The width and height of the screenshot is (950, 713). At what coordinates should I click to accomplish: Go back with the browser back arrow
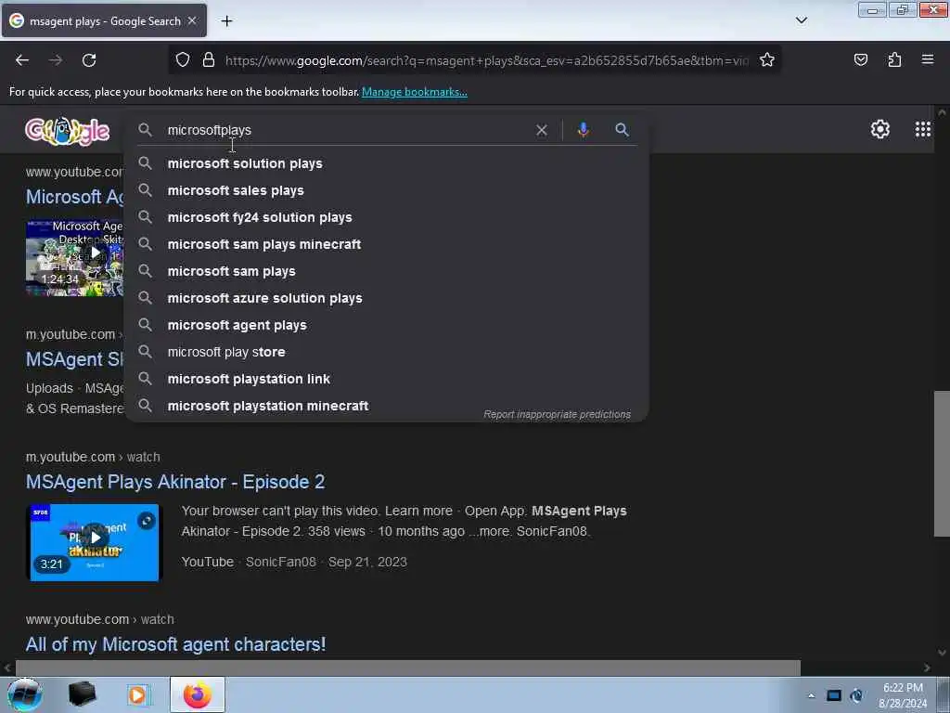click(x=22, y=60)
